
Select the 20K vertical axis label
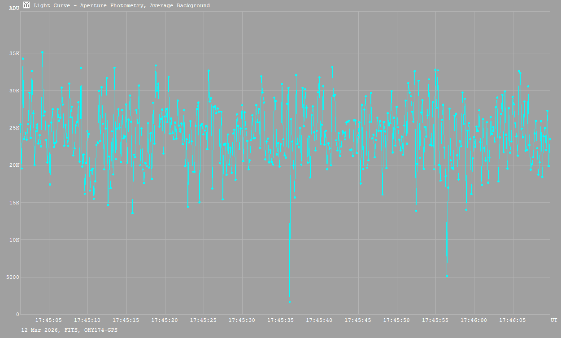15,165
